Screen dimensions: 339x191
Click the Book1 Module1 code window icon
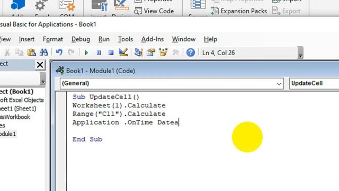pos(60,71)
